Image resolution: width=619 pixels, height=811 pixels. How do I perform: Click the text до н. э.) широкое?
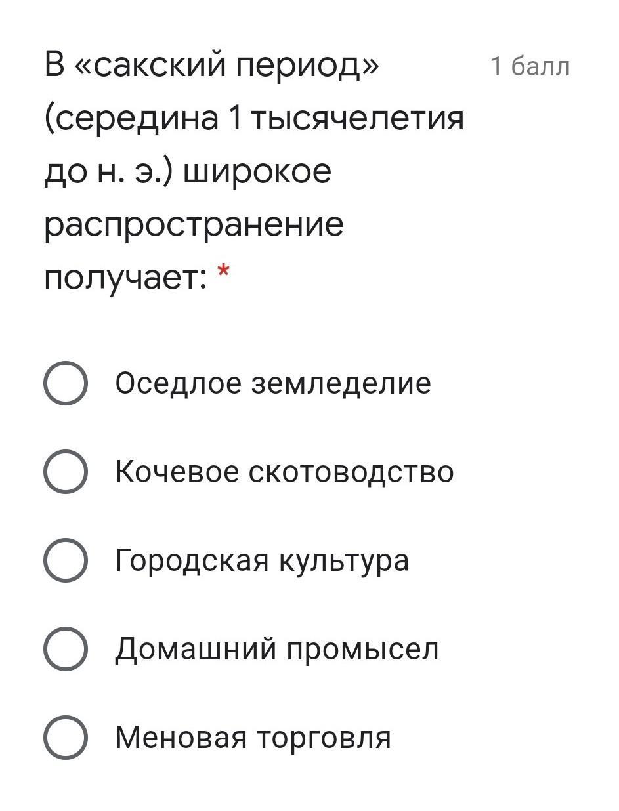pyautogui.click(x=188, y=172)
